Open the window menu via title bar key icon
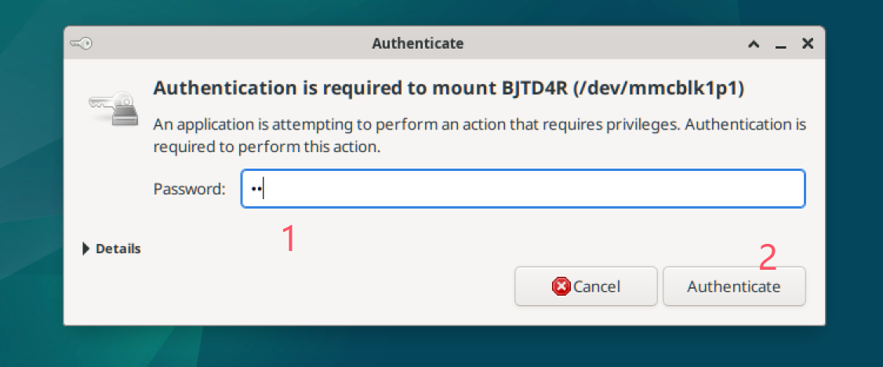883x367 pixels. [81, 43]
